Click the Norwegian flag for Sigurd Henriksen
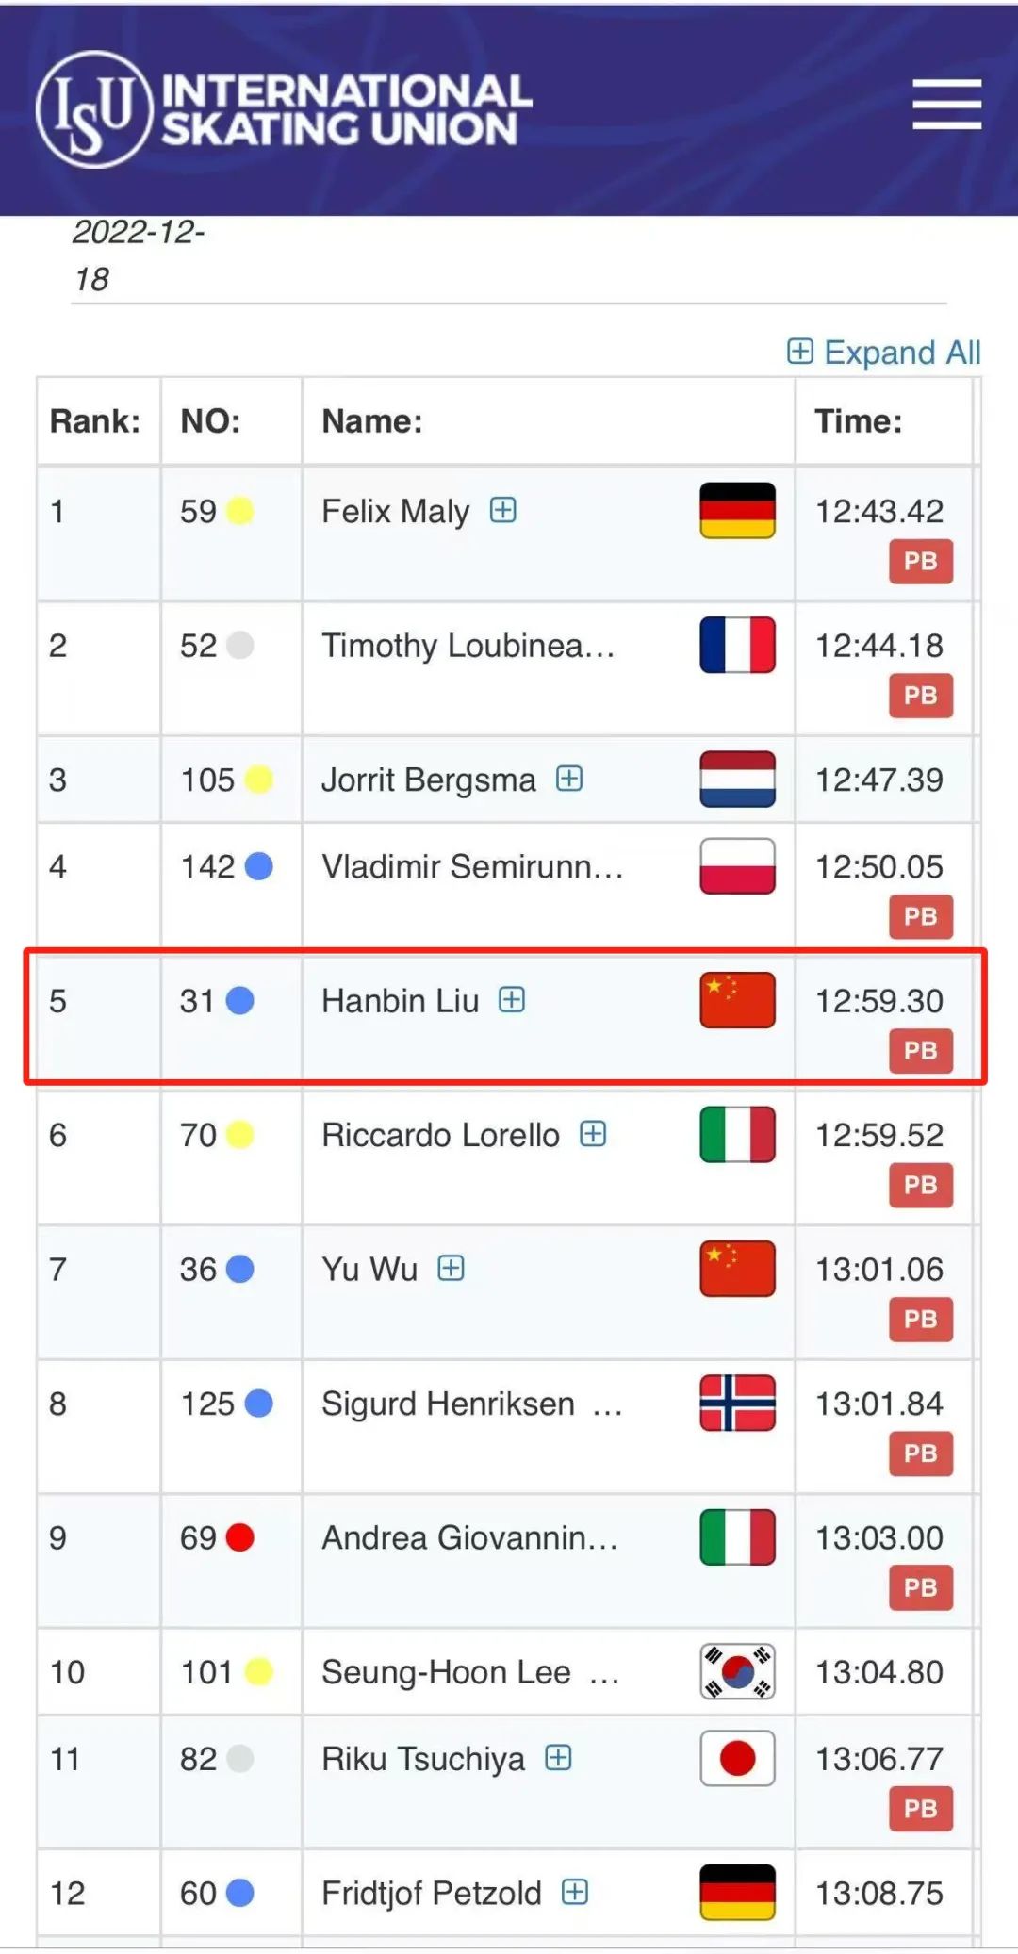The height and width of the screenshot is (1954, 1018). pyautogui.click(x=737, y=1403)
